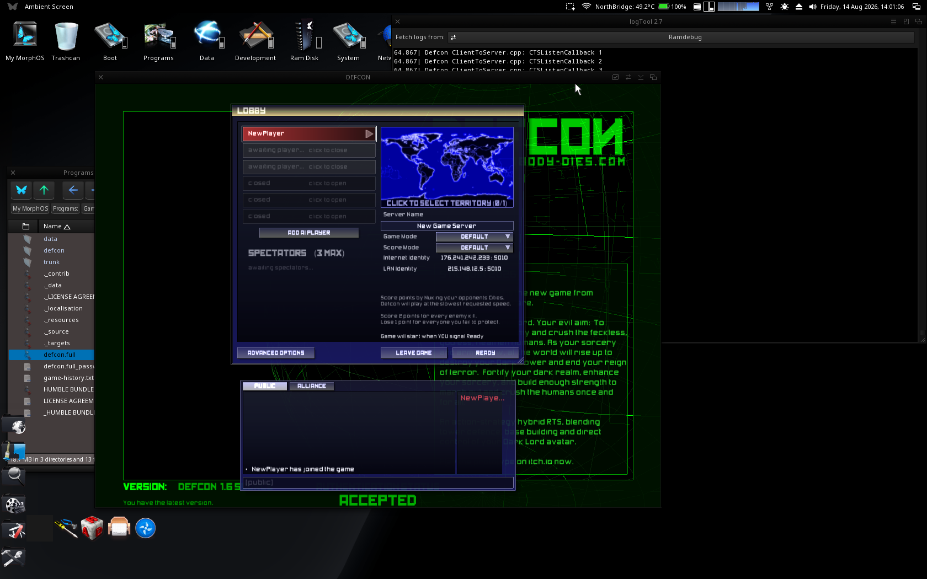
Task: Click the Server Name input field
Action: 447,226
